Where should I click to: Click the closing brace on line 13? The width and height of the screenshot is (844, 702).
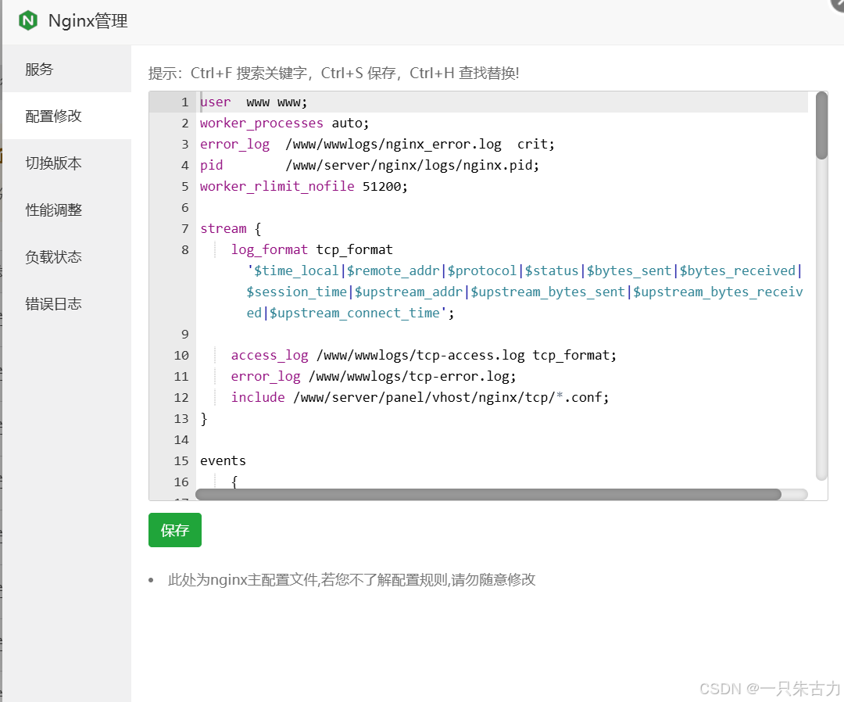(x=204, y=418)
